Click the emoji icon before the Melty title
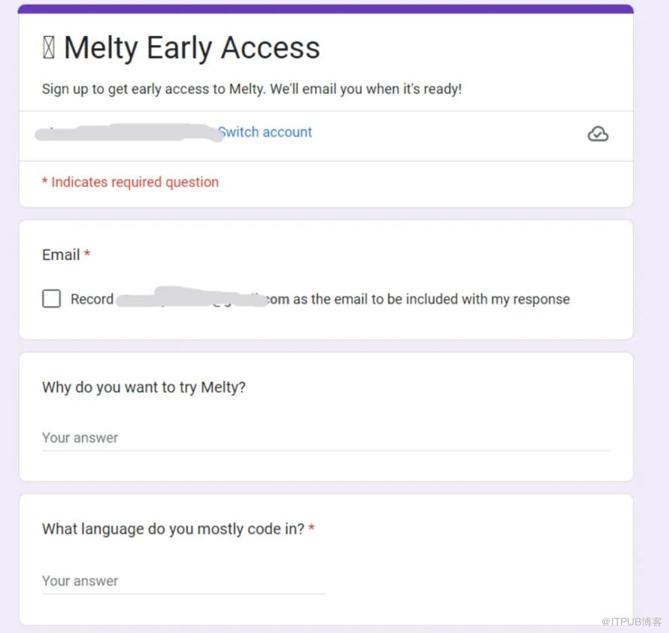 (x=49, y=48)
